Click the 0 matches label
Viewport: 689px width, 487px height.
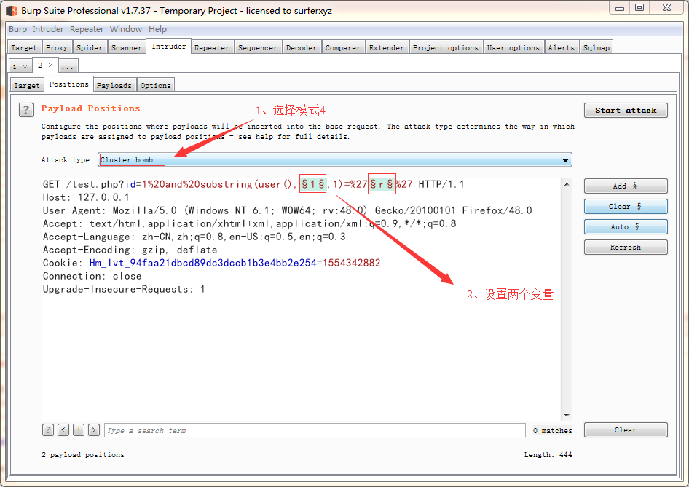point(553,431)
